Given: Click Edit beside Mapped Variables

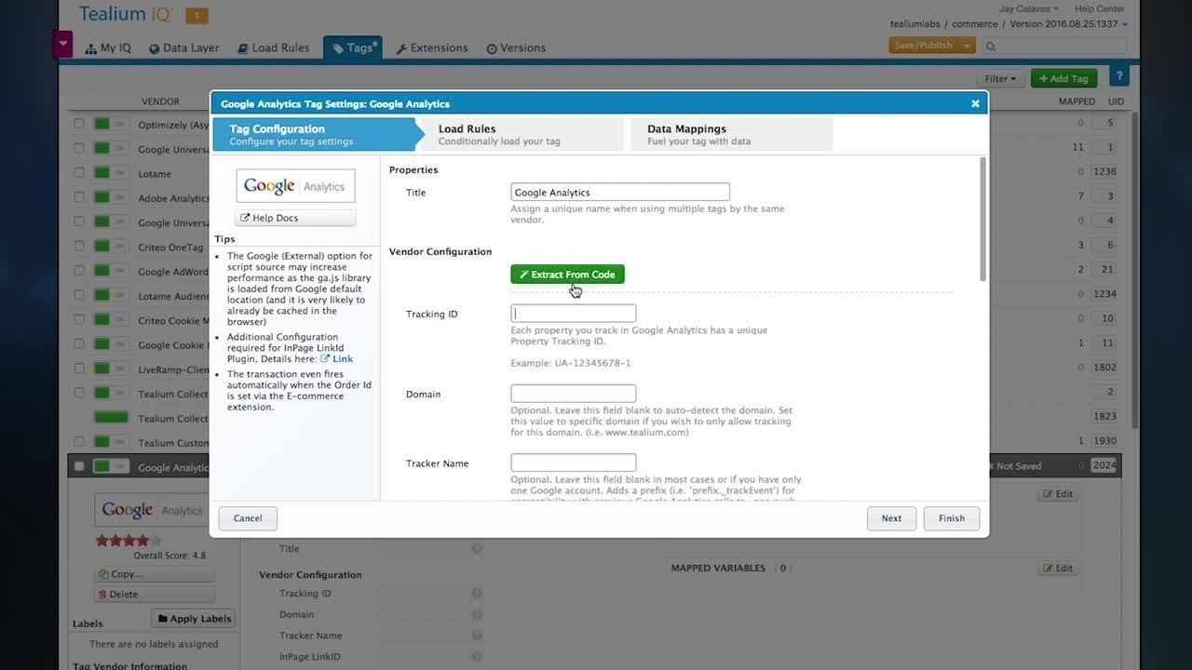Looking at the screenshot, I should pyautogui.click(x=1058, y=568).
